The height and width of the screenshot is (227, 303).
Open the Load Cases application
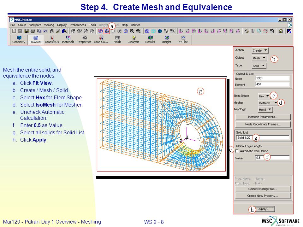(x=101, y=40)
